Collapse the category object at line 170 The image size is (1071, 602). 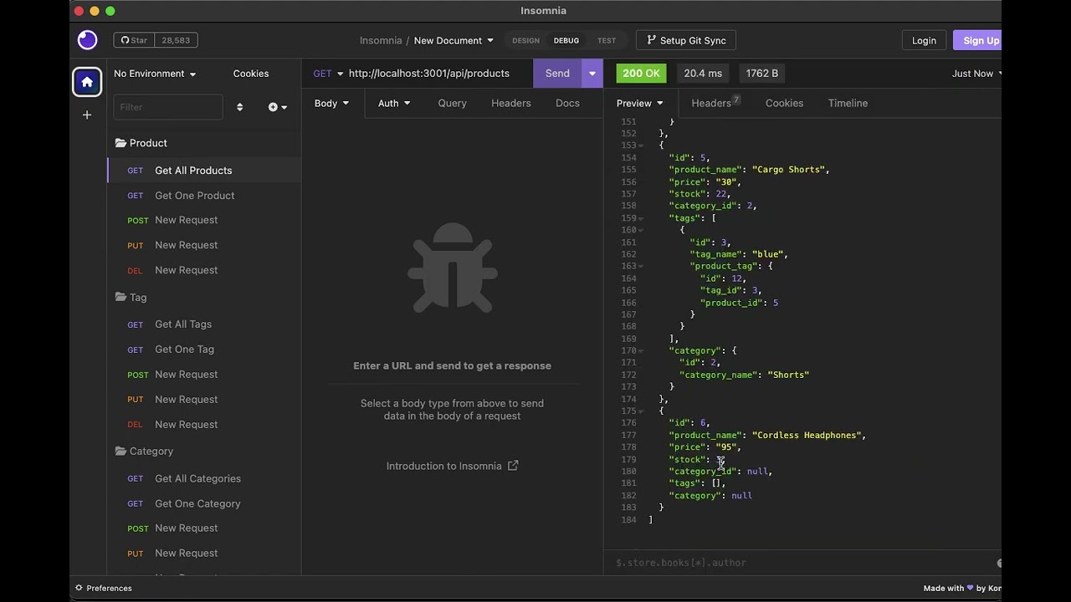pos(642,351)
